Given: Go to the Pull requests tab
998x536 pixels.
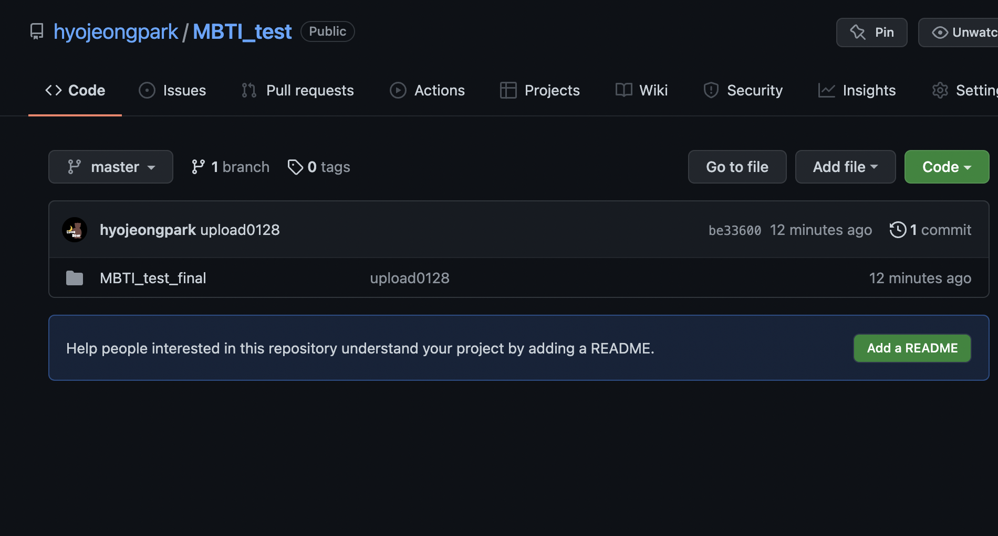Looking at the screenshot, I should [x=298, y=90].
